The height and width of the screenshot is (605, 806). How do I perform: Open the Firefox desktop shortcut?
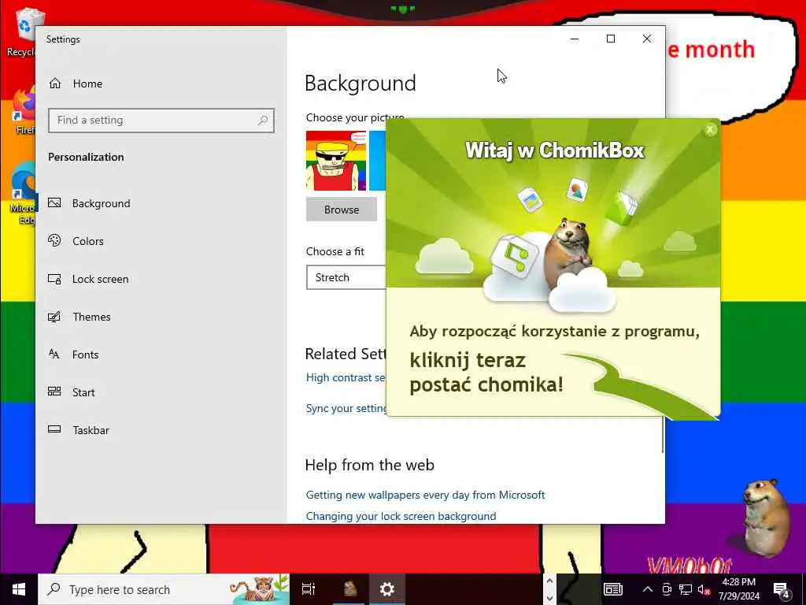pos(23,110)
